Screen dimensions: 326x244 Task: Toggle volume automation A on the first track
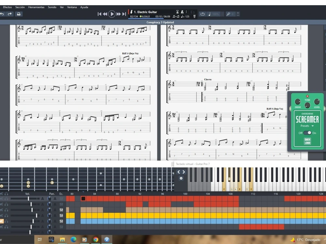coord(42,199)
